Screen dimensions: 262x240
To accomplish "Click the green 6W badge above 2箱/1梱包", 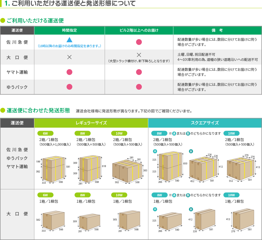I will pyautogui.click(x=45, y=133).
